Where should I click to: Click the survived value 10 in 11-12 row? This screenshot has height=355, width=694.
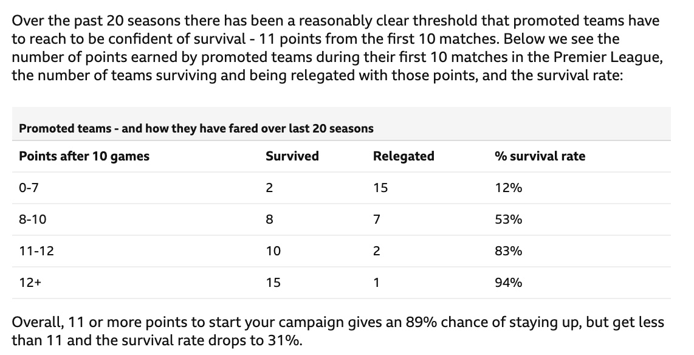coord(273,251)
